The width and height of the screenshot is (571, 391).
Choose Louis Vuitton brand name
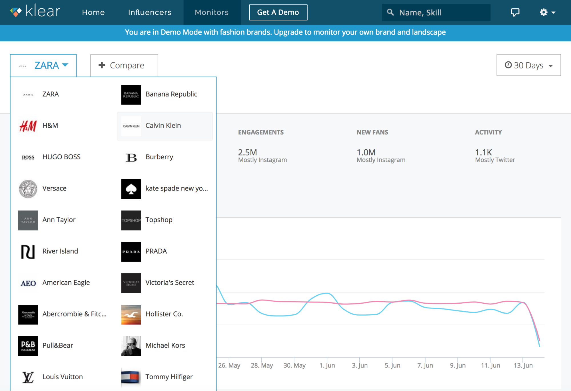(x=63, y=377)
